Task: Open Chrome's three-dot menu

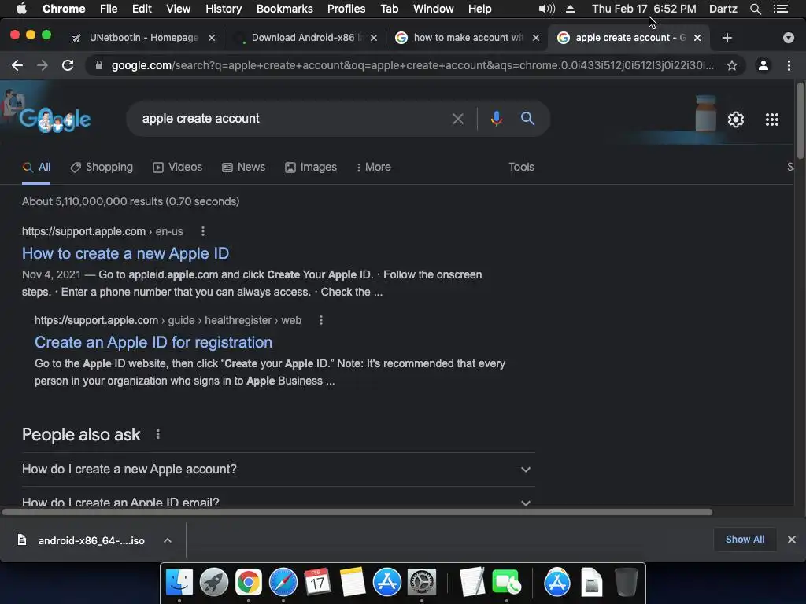Action: pyautogui.click(x=789, y=65)
